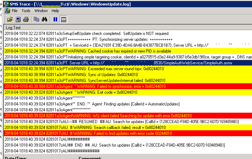Toggle the Show details pane icon
This screenshot has height=159, width=252.
tap(63, 19)
